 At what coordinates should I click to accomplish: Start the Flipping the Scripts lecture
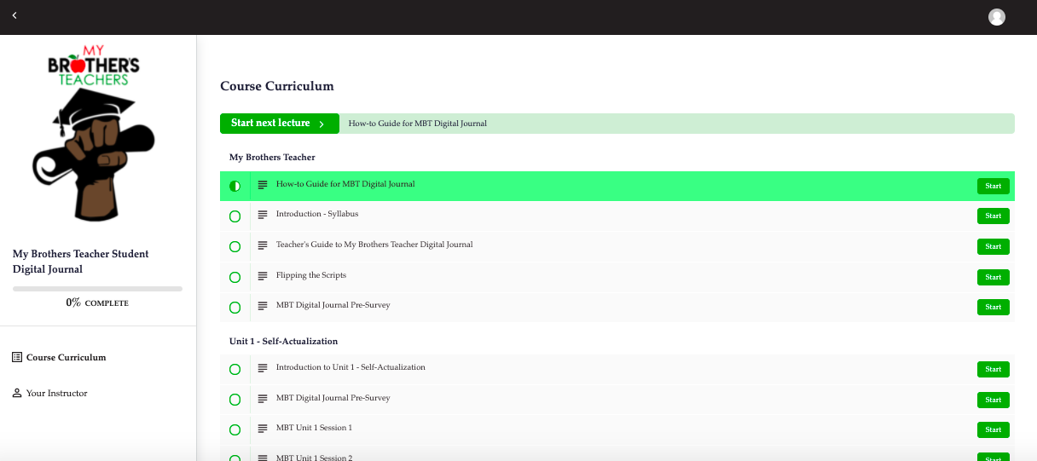click(993, 277)
